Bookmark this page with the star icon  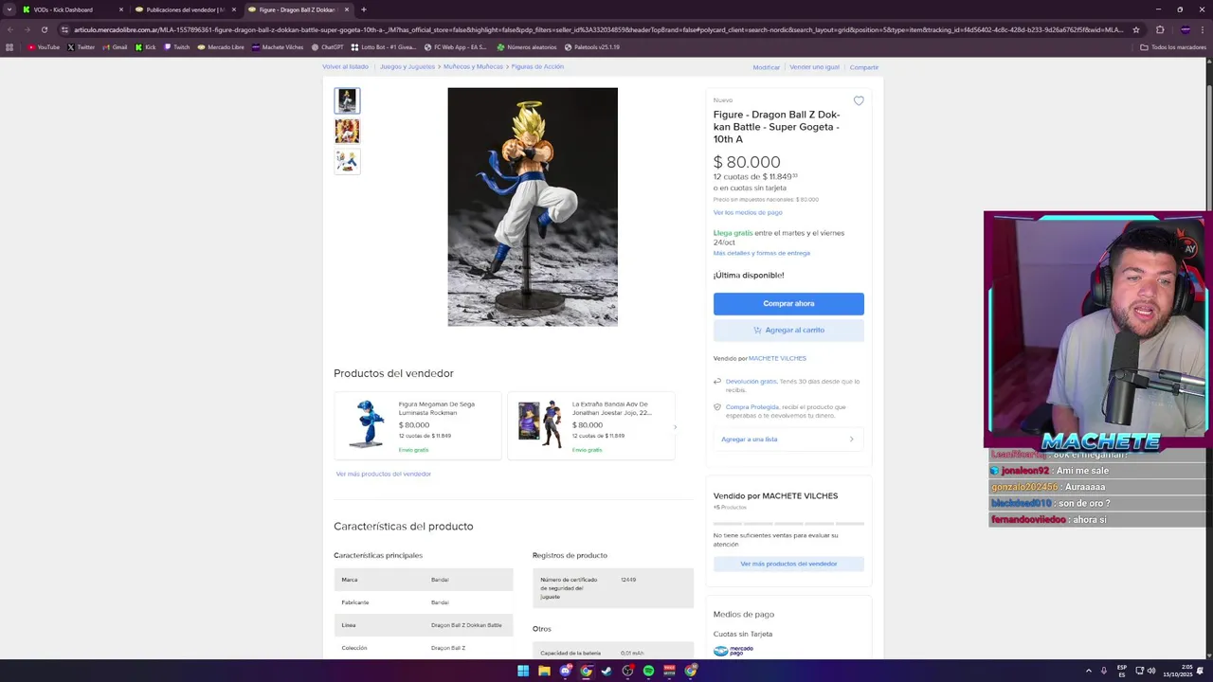point(1136,29)
